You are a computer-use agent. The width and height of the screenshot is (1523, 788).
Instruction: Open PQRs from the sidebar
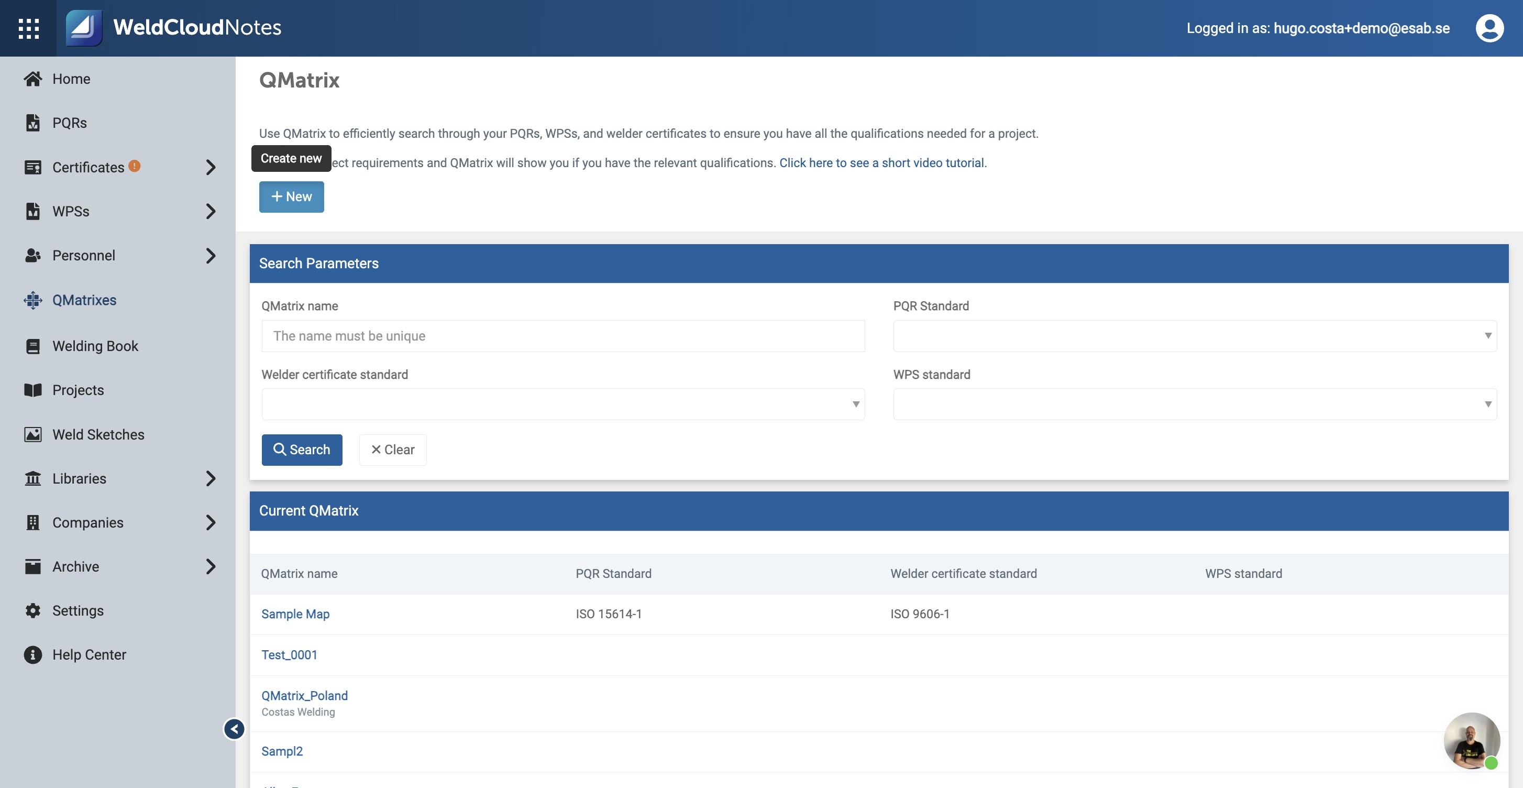point(70,123)
